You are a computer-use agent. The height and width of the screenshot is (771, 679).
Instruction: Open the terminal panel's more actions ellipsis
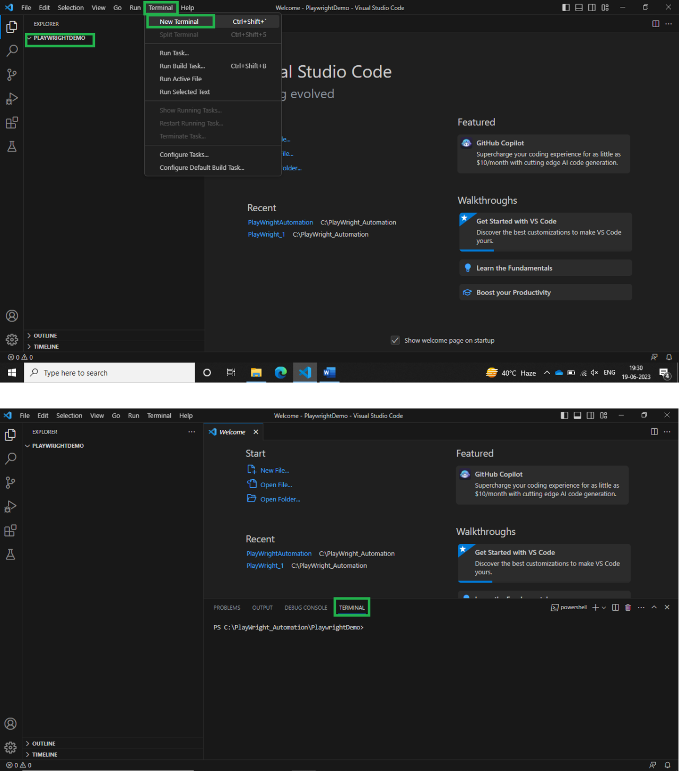pos(641,608)
